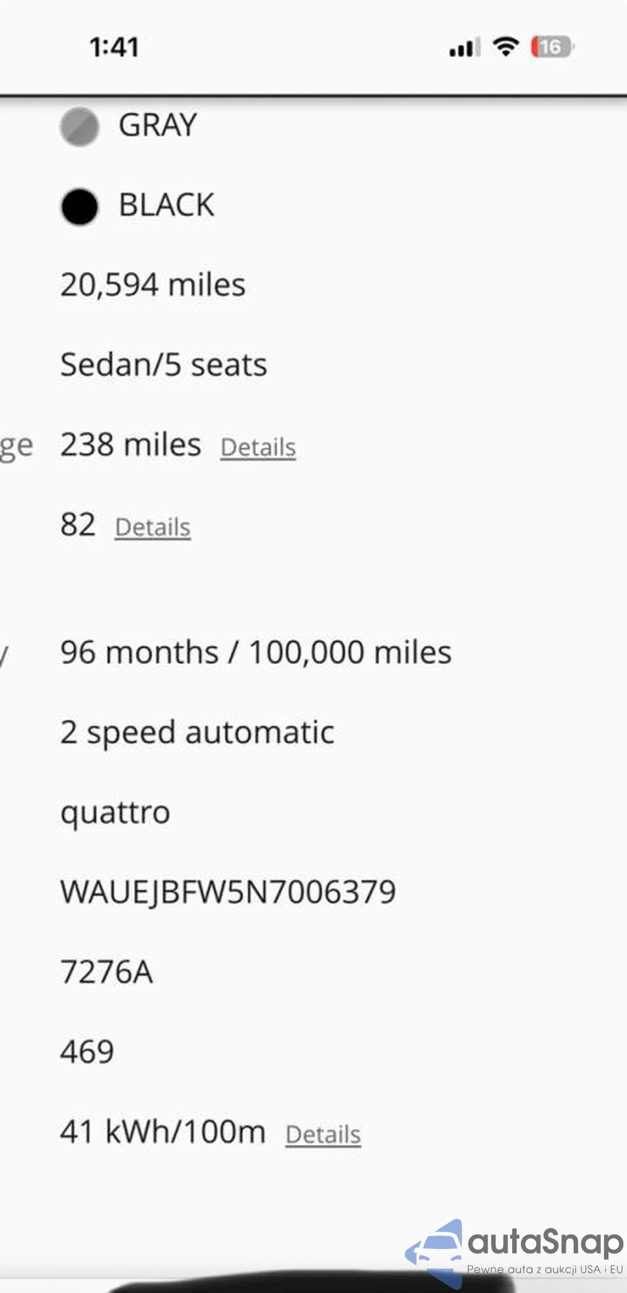
Task: Click the Sedan/5 seats body style text
Action: click(x=164, y=365)
